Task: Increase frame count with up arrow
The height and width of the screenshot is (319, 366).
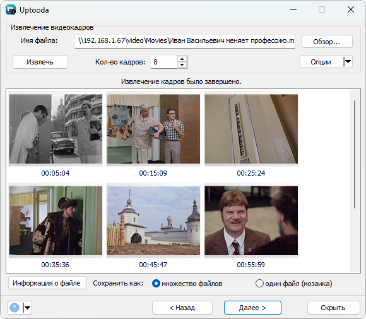Action: click(182, 59)
